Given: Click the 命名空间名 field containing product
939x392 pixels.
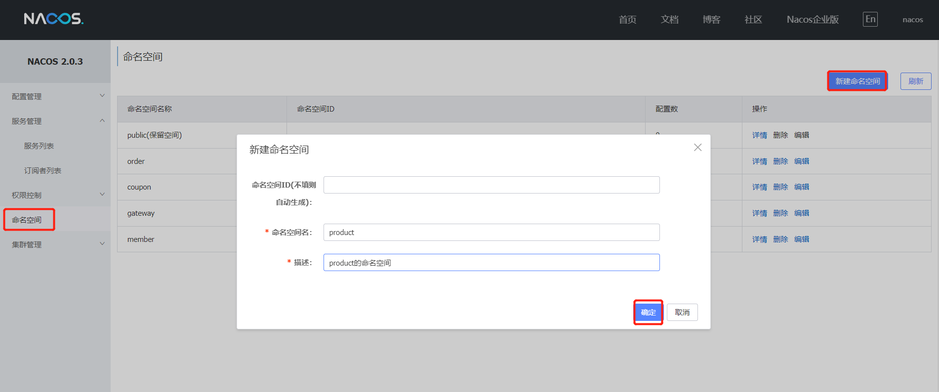Looking at the screenshot, I should (x=491, y=232).
